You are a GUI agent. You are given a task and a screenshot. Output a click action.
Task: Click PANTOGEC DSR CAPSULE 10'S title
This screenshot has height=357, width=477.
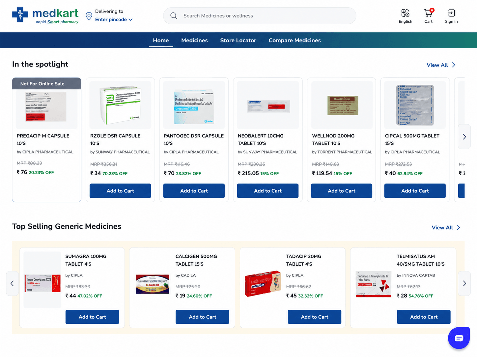tap(194, 139)
